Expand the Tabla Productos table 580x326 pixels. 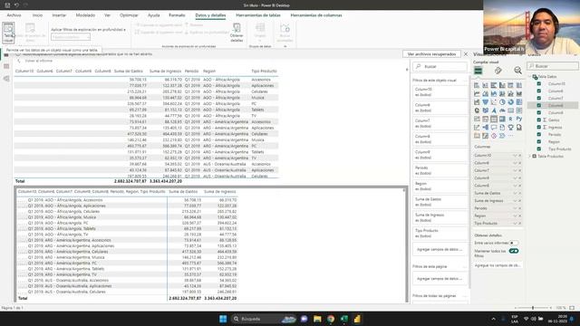[x=529, y=157]
